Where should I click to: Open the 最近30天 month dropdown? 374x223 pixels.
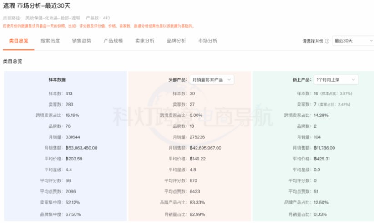coord(351,41)
